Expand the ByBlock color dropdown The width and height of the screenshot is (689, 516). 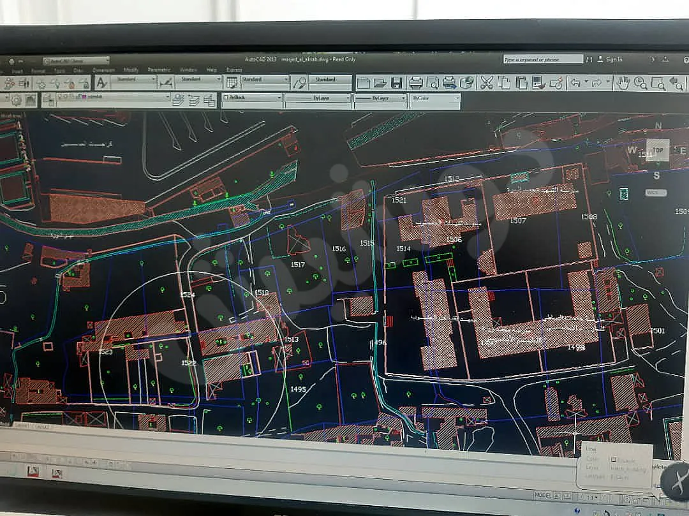point(252,97)
